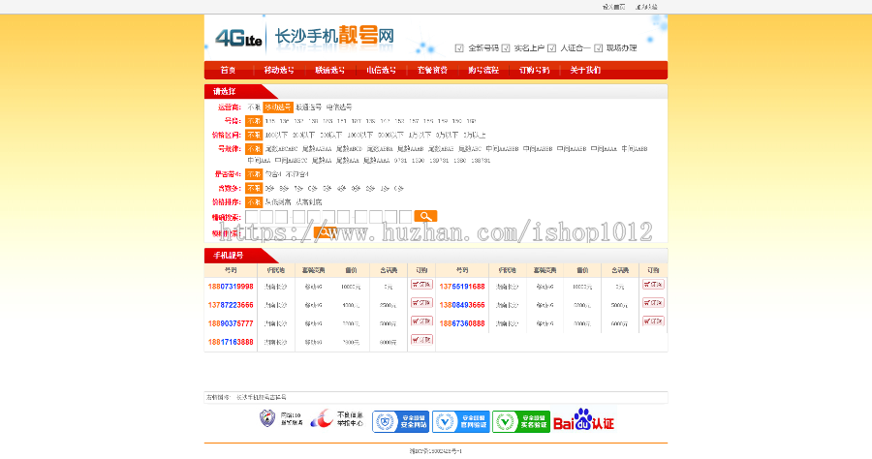Select 联通选号 in the 运营商 filter row
Viewport: 872px width, 459px height.
coord(309,107)
